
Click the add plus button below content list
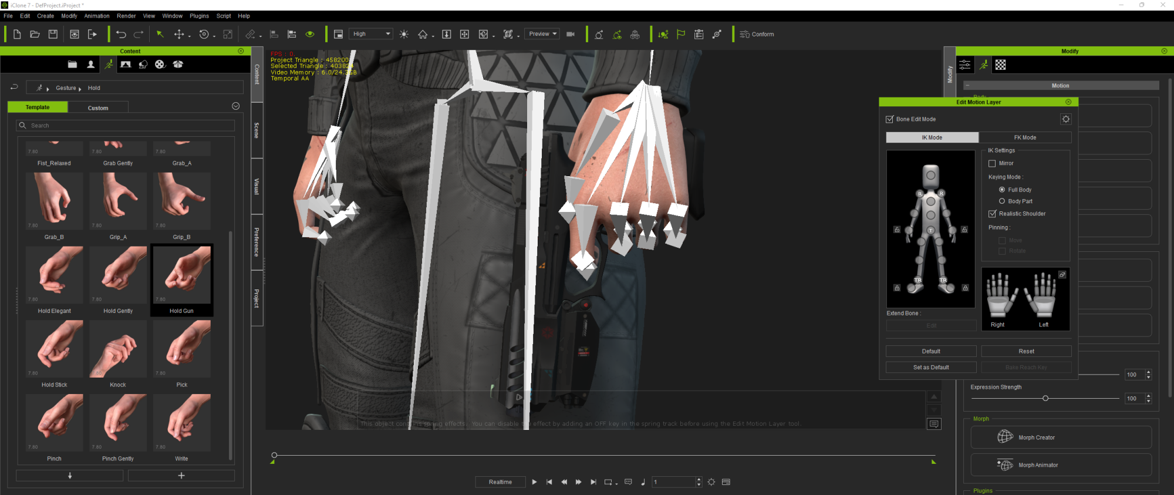(x=181, y=476)
